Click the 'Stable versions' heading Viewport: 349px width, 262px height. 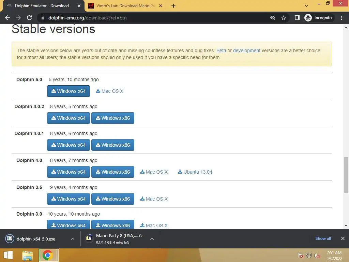tap(54, 29)
